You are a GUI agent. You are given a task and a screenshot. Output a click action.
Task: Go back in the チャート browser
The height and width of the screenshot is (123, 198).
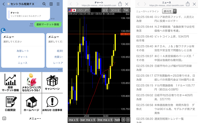click(71, 4)
